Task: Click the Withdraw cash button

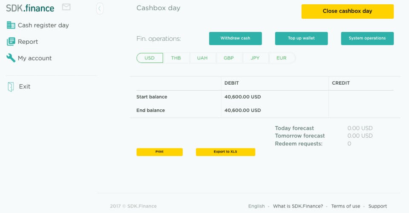Action: [x=235, y=38]
